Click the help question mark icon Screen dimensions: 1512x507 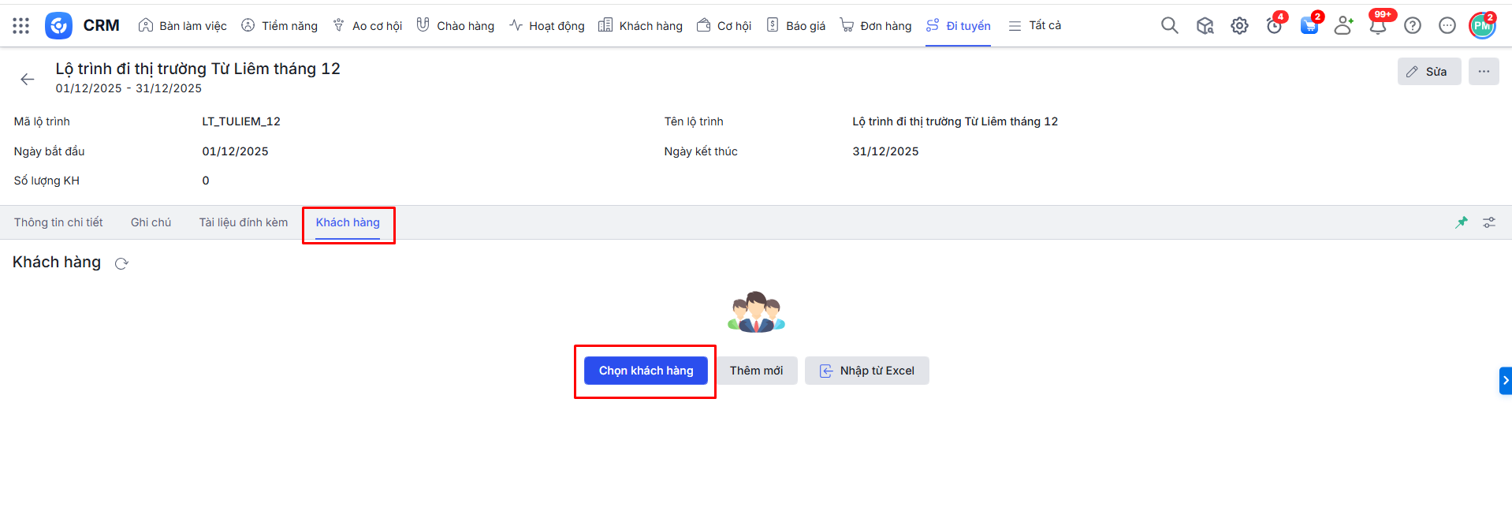click(1413, 26)
